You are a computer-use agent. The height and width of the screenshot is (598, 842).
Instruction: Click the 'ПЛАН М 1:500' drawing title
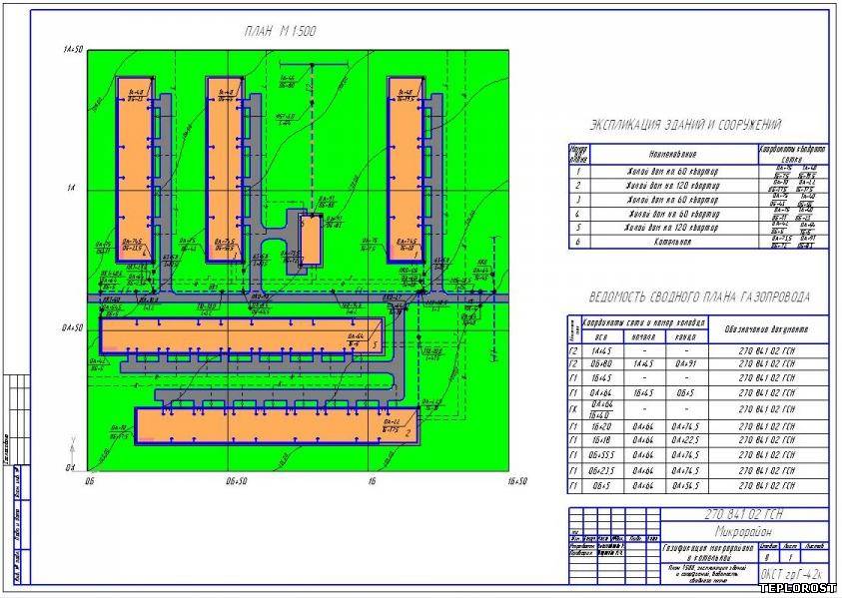(280, 32)
